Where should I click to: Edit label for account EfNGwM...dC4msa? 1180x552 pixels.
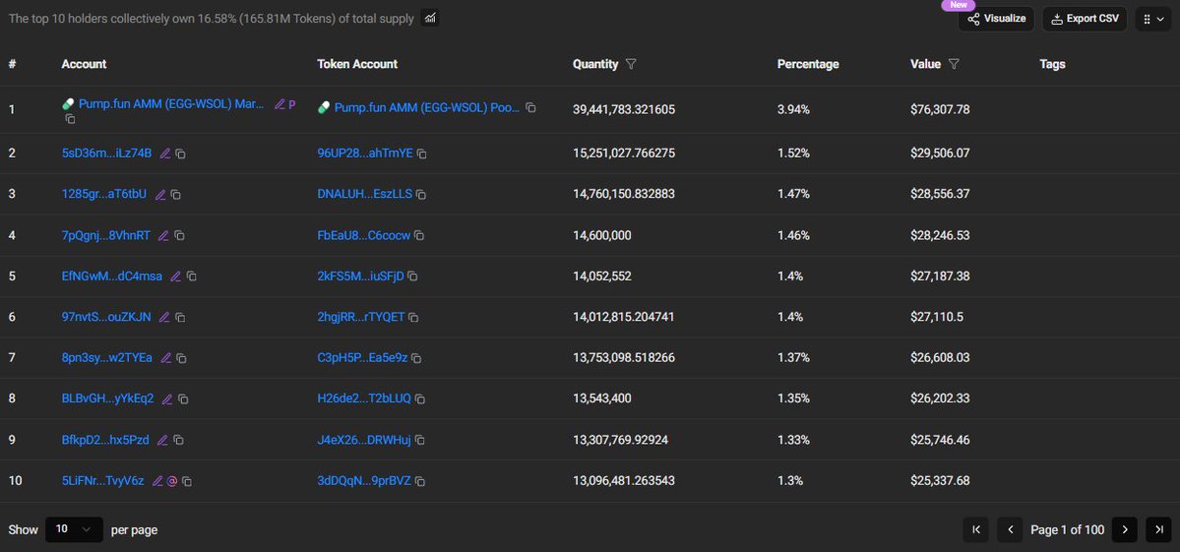pyautogui.click(x=175, y=276)
